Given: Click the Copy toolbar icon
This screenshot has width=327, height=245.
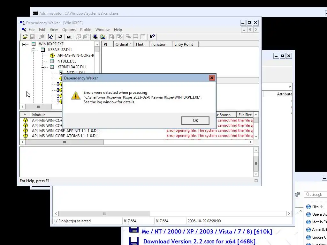Looking at the screenshot, I should pyautogui.click(x=42, y=37).
